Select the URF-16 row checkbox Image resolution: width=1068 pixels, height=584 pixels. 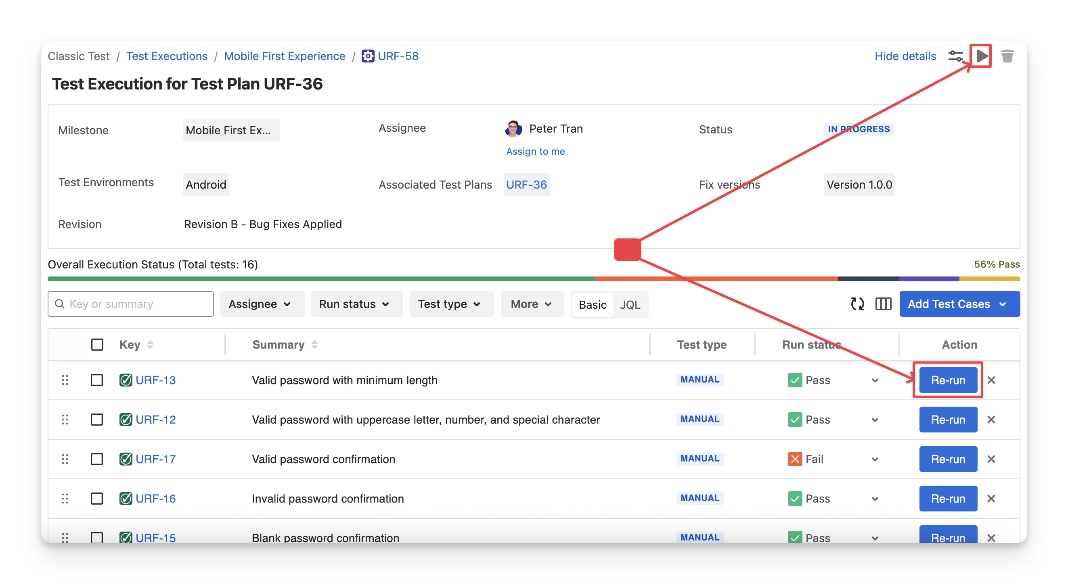pos(97,498)
